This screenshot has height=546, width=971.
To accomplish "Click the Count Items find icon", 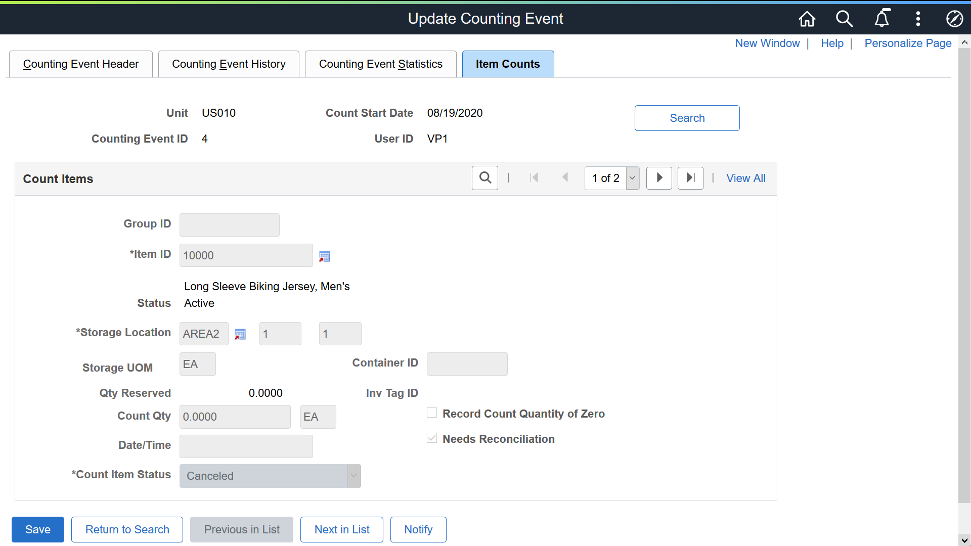I will pos(484,178).
